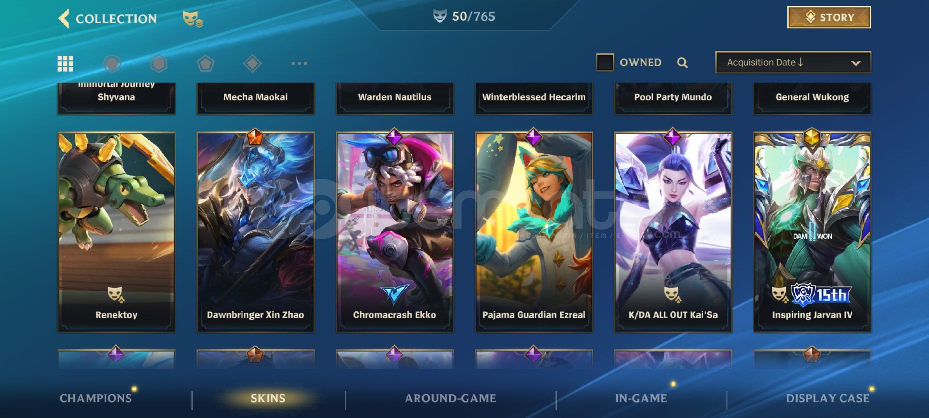Image resolution: width=929 pixels, height=418 pixels.
Task: Switch to the Champions tab
Action: click(x=96, y=398)
